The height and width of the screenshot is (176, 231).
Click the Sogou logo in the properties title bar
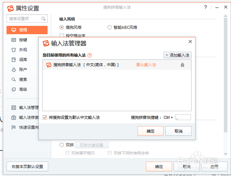tap(11, 9)
